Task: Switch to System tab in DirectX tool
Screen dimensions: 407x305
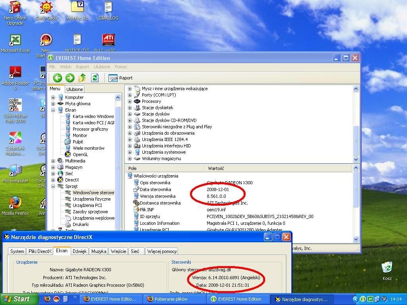Action: [x=17, y=251]
